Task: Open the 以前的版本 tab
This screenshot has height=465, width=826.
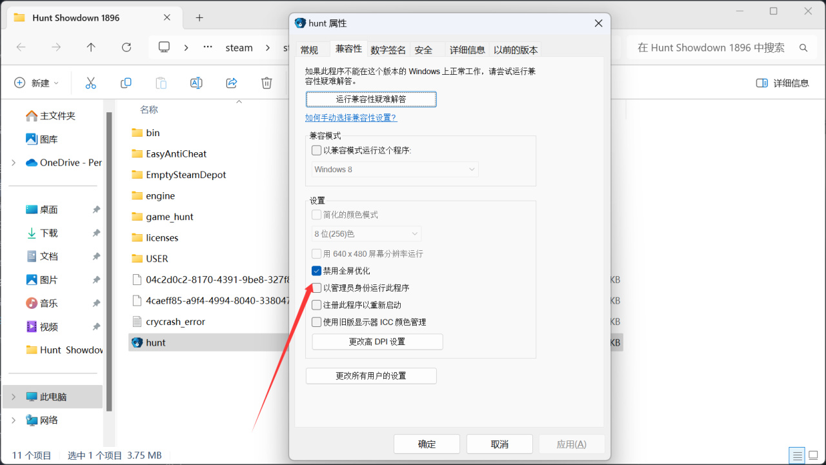Action: click(x=516, y=50)
